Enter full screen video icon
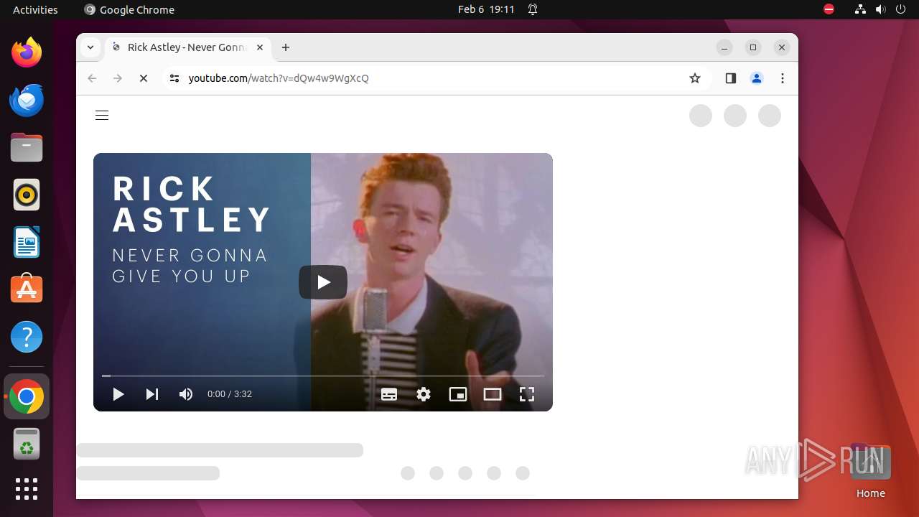 527,394
